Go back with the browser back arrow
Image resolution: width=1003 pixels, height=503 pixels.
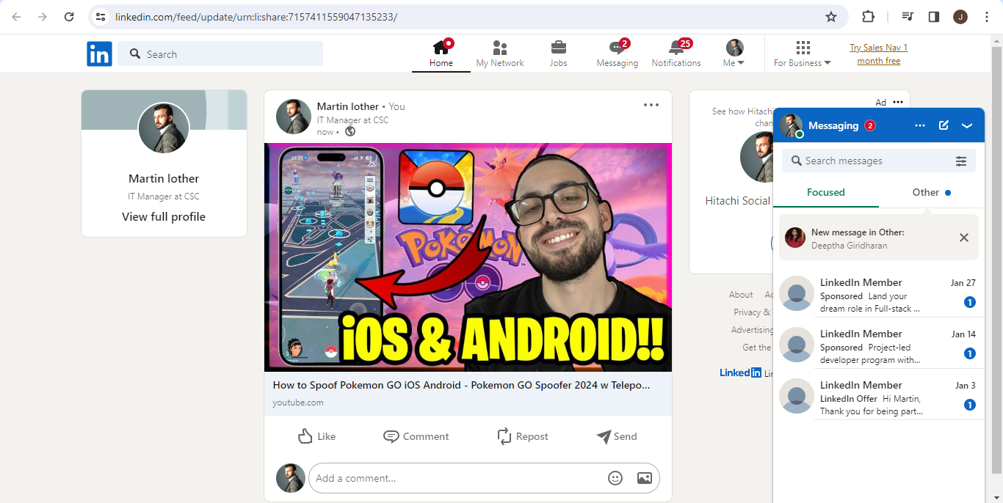tap(16, 17)
